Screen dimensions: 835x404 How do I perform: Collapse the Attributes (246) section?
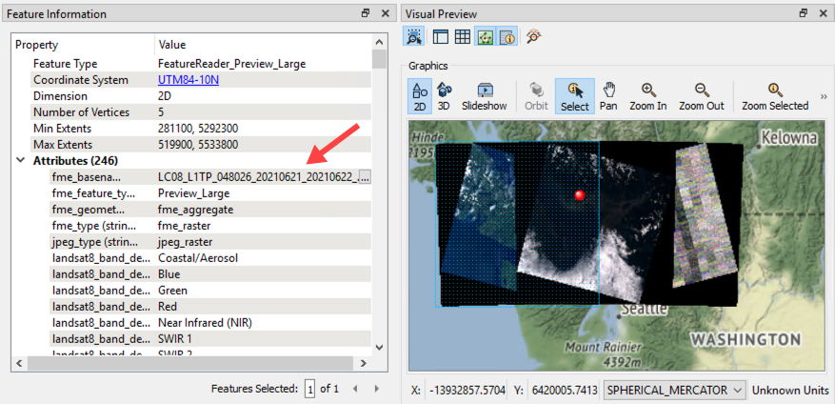[x=20, y=160]
